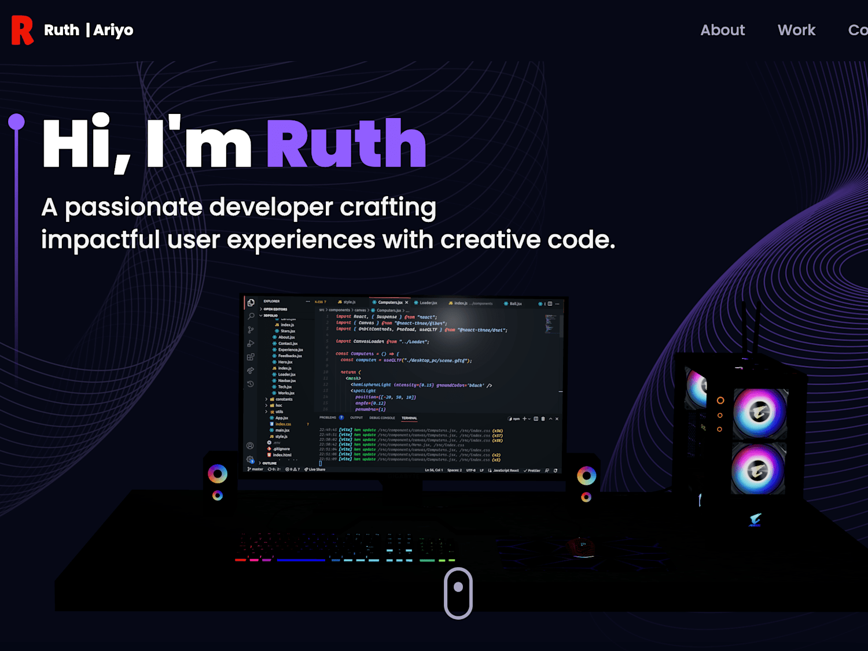Open DEBUG CONSOLE tab on monitor screen
Viewport: 868px width, 651px height.
[x=382, y=417]
